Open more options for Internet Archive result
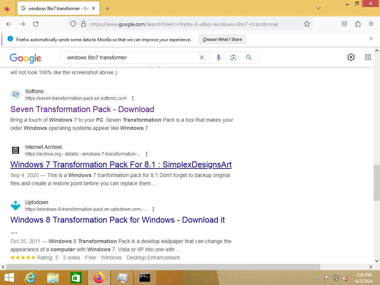Screen dimensions: 380x285 click(146, 154)
